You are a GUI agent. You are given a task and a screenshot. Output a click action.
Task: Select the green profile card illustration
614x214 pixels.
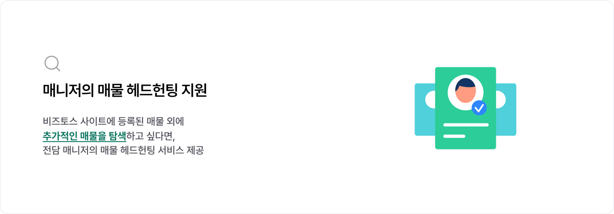pos(465,108)
